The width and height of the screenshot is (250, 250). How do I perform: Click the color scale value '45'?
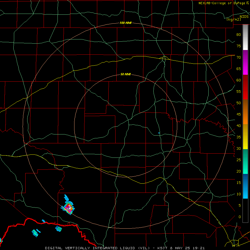tap(239, 114)
